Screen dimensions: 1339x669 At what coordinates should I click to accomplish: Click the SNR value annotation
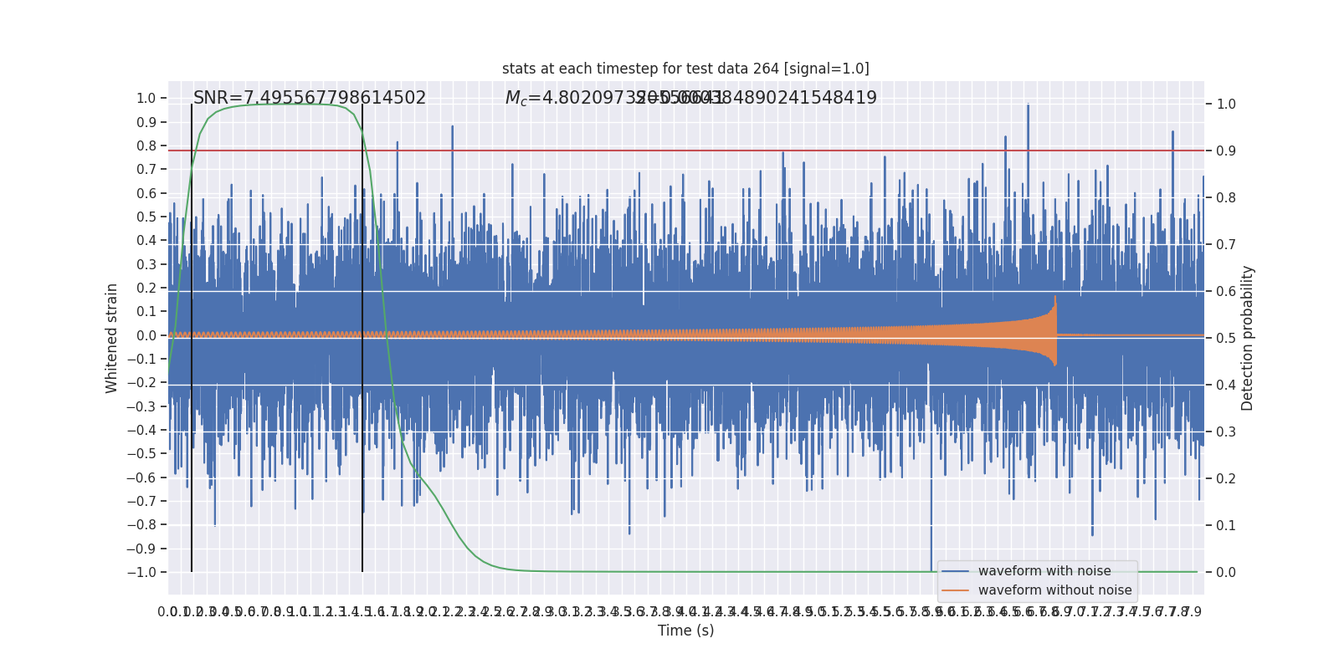coord(310,98)
